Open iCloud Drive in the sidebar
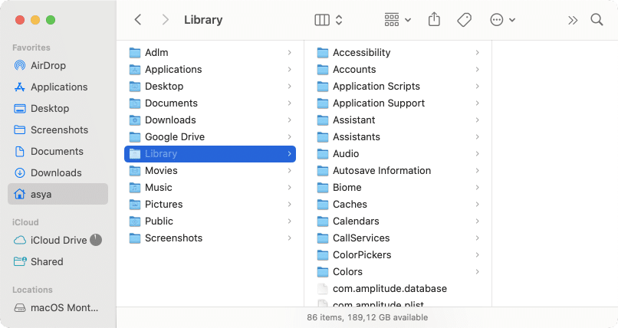Image resolution: width=618 pixels, height=328 pixels. click(58, 240)
